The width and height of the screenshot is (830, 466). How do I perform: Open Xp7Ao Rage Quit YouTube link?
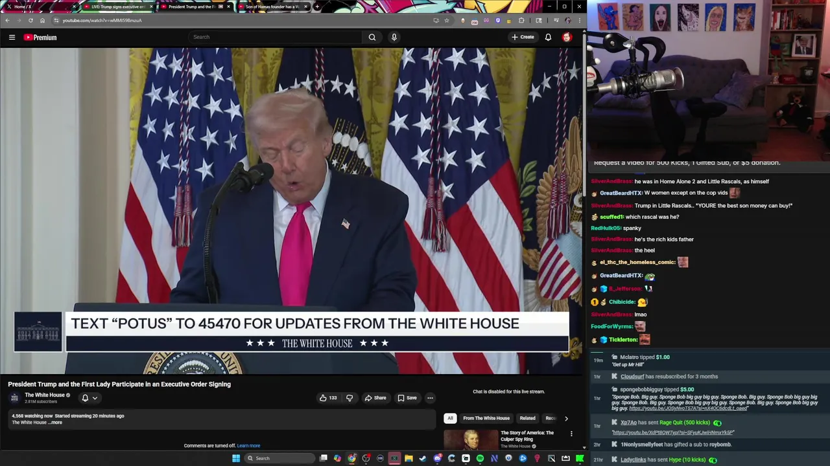[673, 432]
